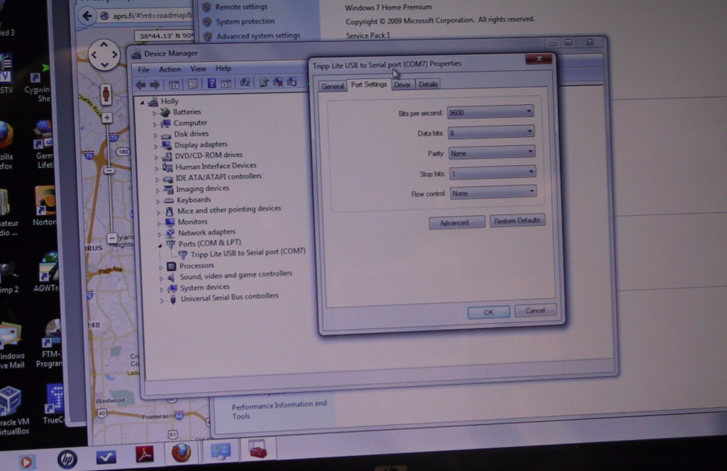Click the map zoom in plus button

(x=107, y=118)
